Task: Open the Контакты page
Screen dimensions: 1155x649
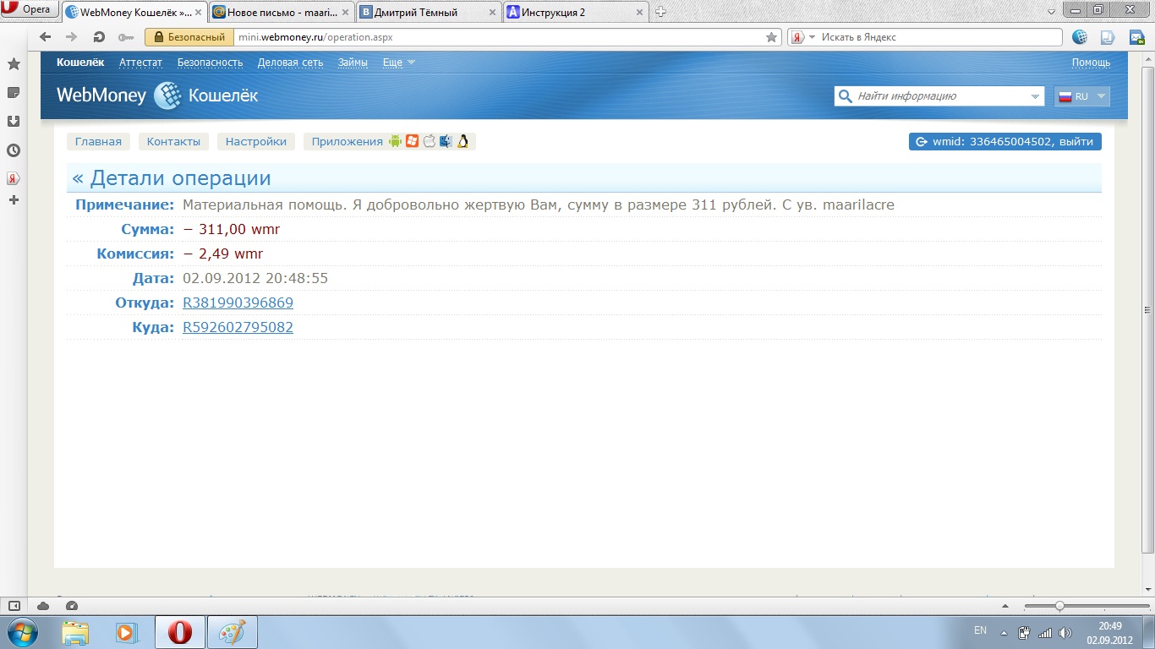Action: tap(173, 141)
